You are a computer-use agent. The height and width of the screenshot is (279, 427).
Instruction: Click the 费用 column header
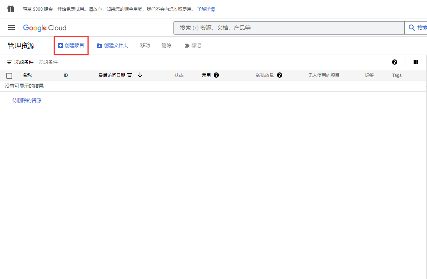click(206, 75)
